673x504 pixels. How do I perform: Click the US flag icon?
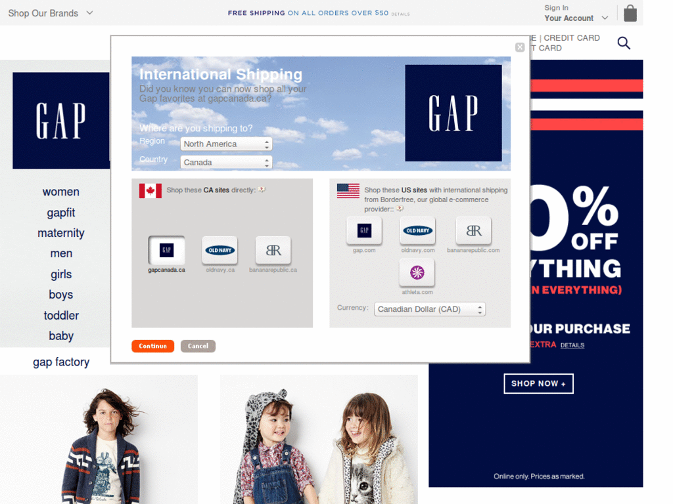pos(348,191)
